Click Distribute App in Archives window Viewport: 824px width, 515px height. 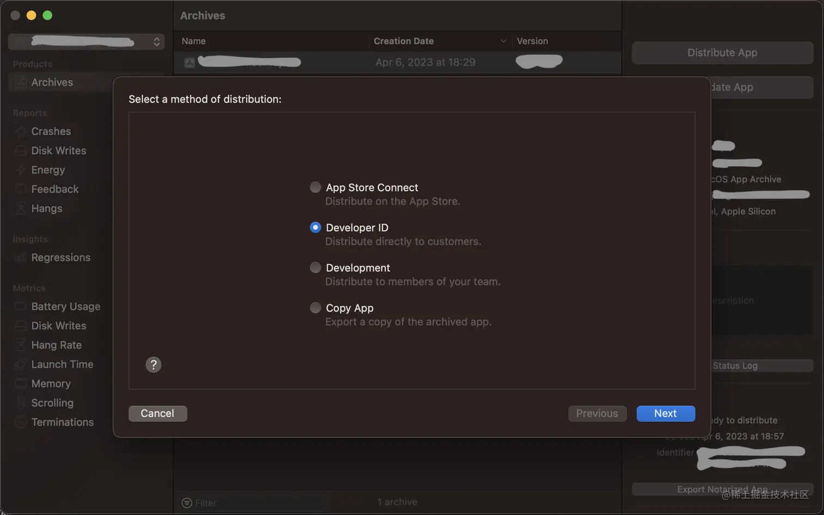click(722, 53)
